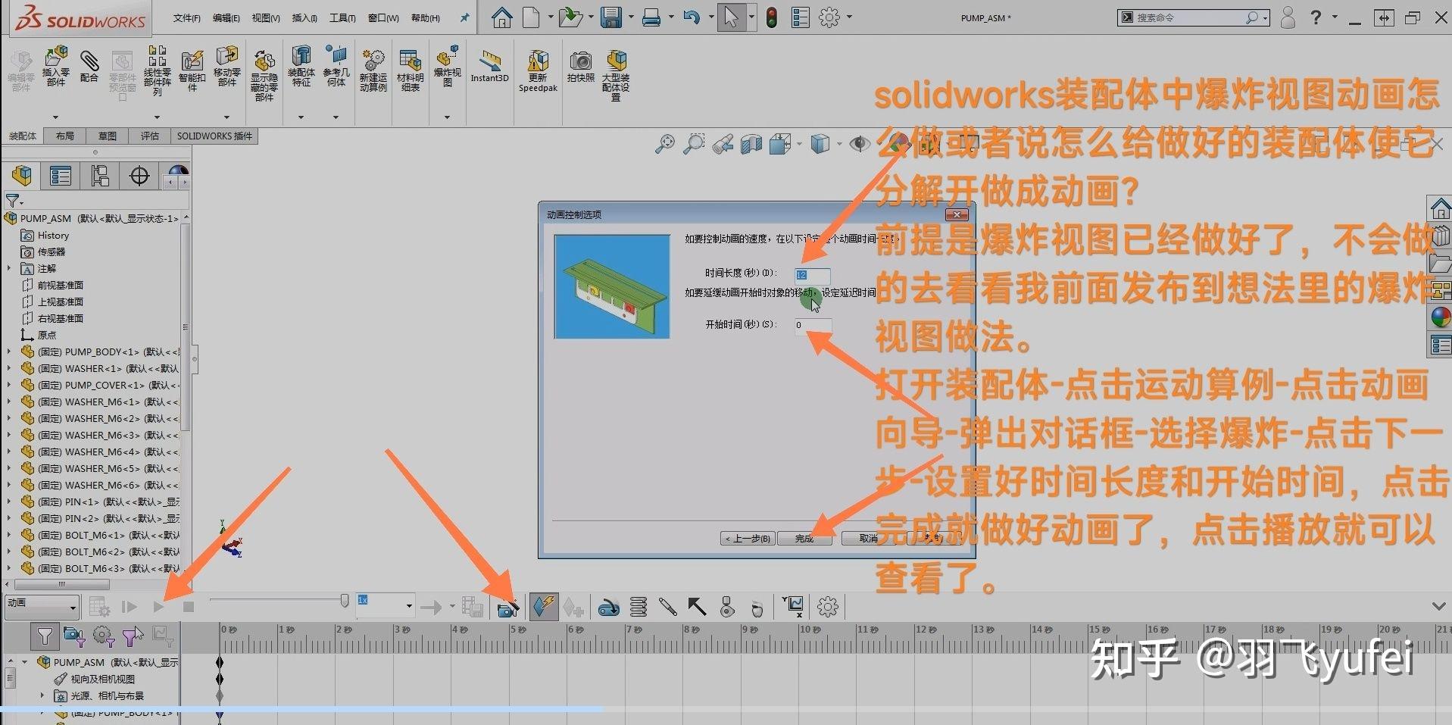Open the 插入(I) menu
The width and height of the screenshot is (1452, 725).
coord(304,18)
